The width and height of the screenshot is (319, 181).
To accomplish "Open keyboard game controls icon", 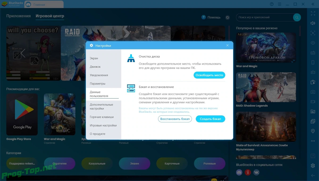I will click(313, 53).
